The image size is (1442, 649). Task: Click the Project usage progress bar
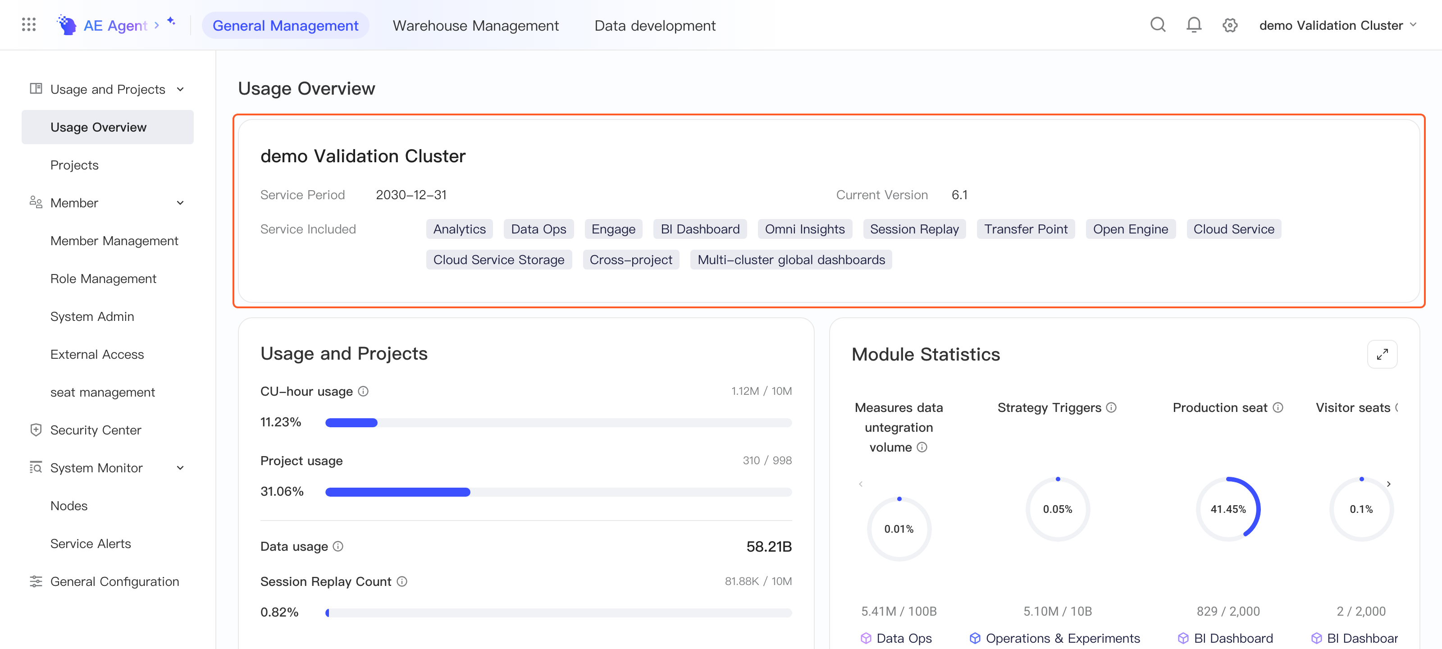click(558, 492)
